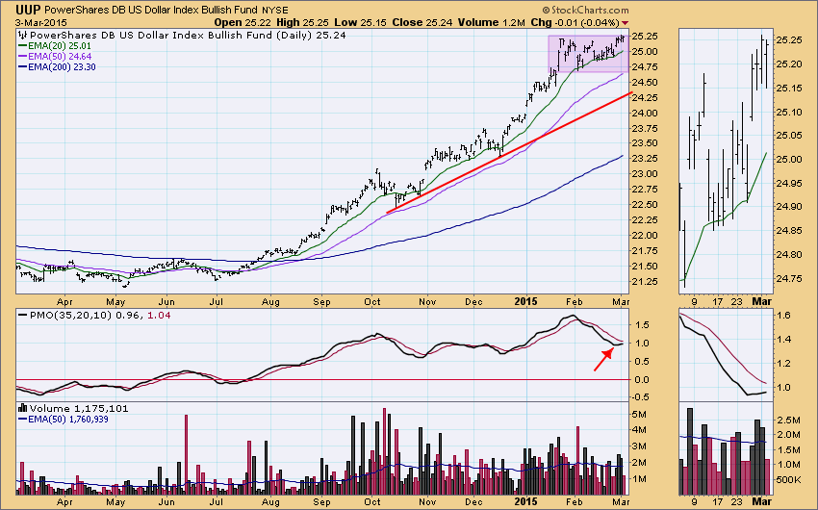Click the NYSE exchange label
Image resolution: width=818 pixels, height=510 pixels.
274,10
